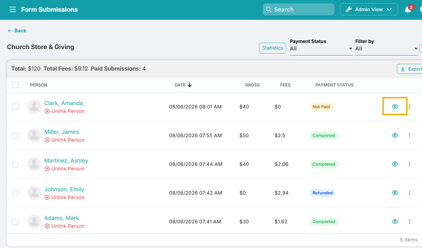Export the submissions list

coord(410,69)
